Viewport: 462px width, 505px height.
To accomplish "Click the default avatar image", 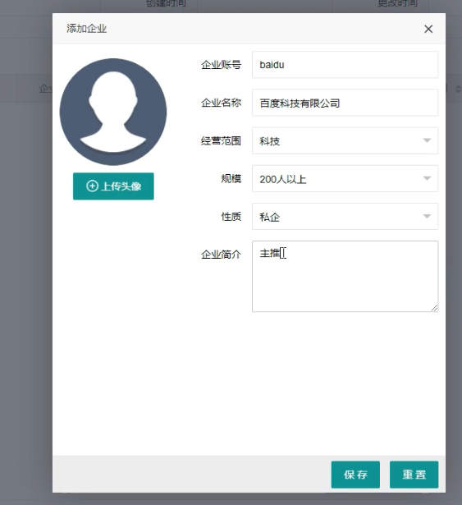I will [113, 112].
